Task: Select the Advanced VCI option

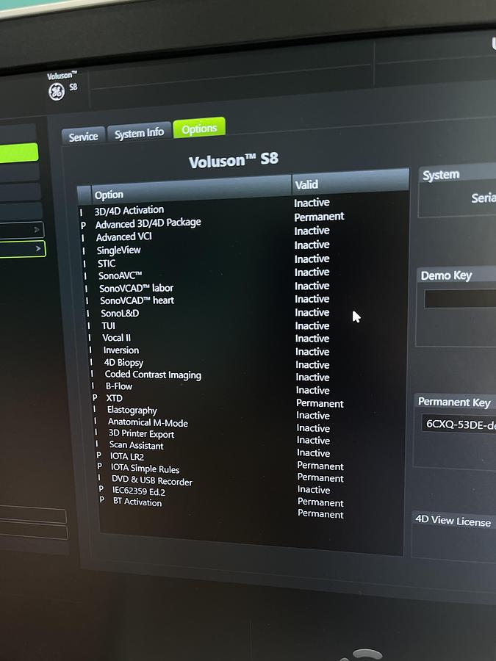Action: click(x=123, y=237)
